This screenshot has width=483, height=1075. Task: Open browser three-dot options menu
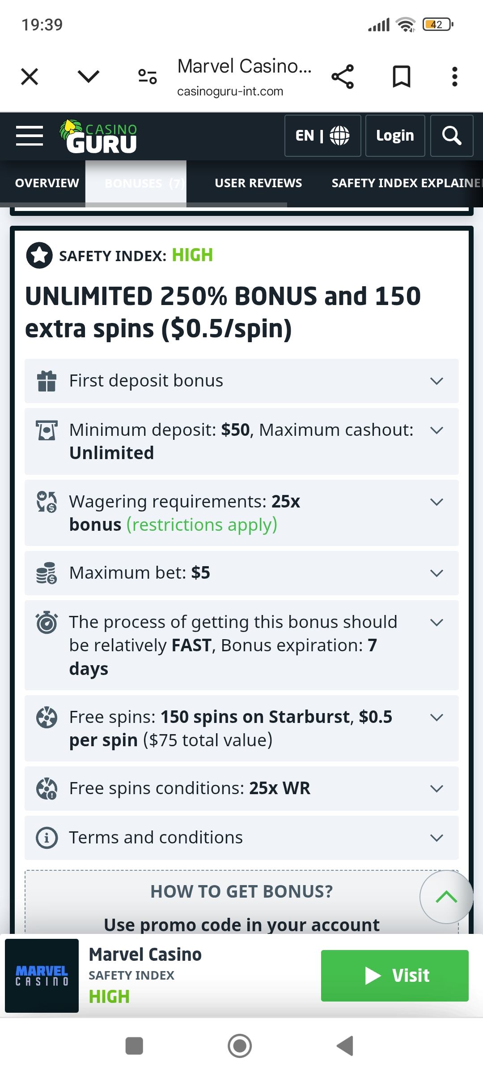pos(454,77)
